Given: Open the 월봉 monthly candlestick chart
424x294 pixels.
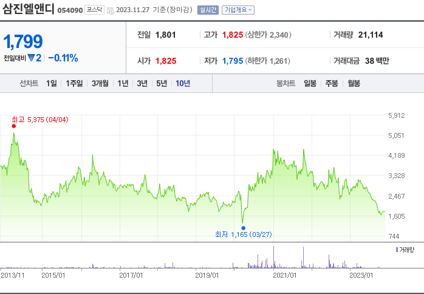Looking at the screenshot, I should click(x=354, y=84).
